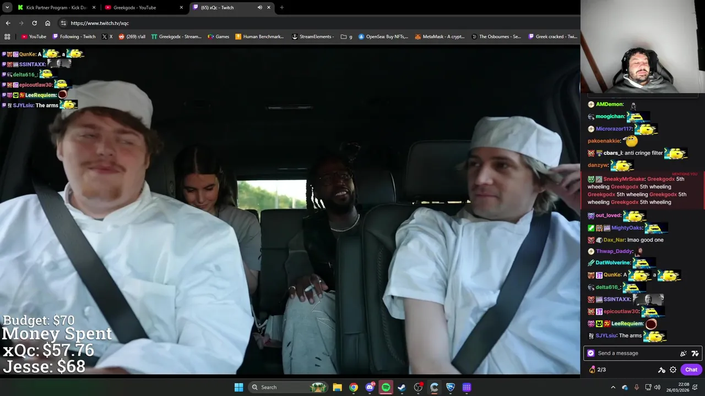Image resolution: width=705 pixels, height=396 pixels.
Task: Open a new browser tab
Action: (281, 8)
